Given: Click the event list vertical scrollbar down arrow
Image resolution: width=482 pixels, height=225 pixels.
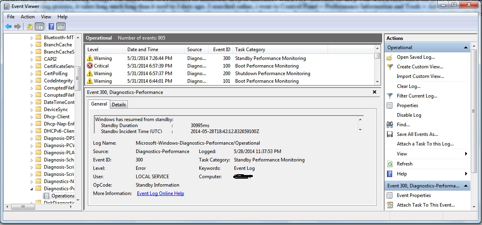Looking at the screenshot, I should pyautogui.click(x=377, y=82).
